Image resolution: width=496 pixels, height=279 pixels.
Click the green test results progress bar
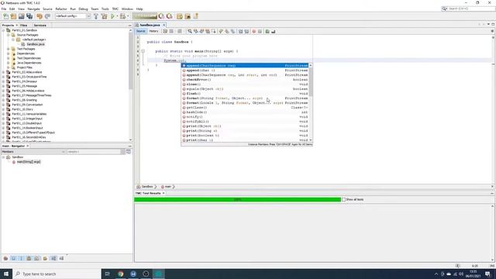pyautogui.click(x=238, y=200)
